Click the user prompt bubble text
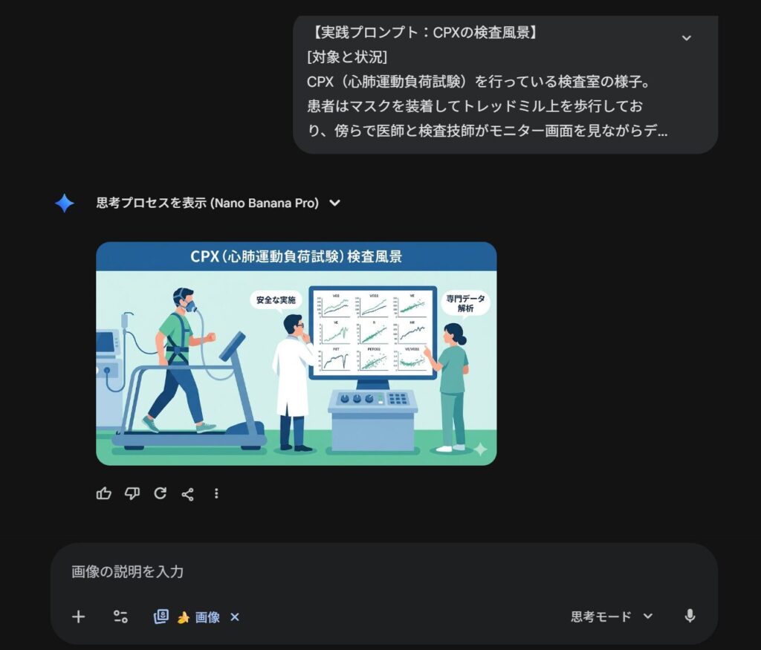Image resolution: width=761 pixels, height=650 pixels. point(488,82)
